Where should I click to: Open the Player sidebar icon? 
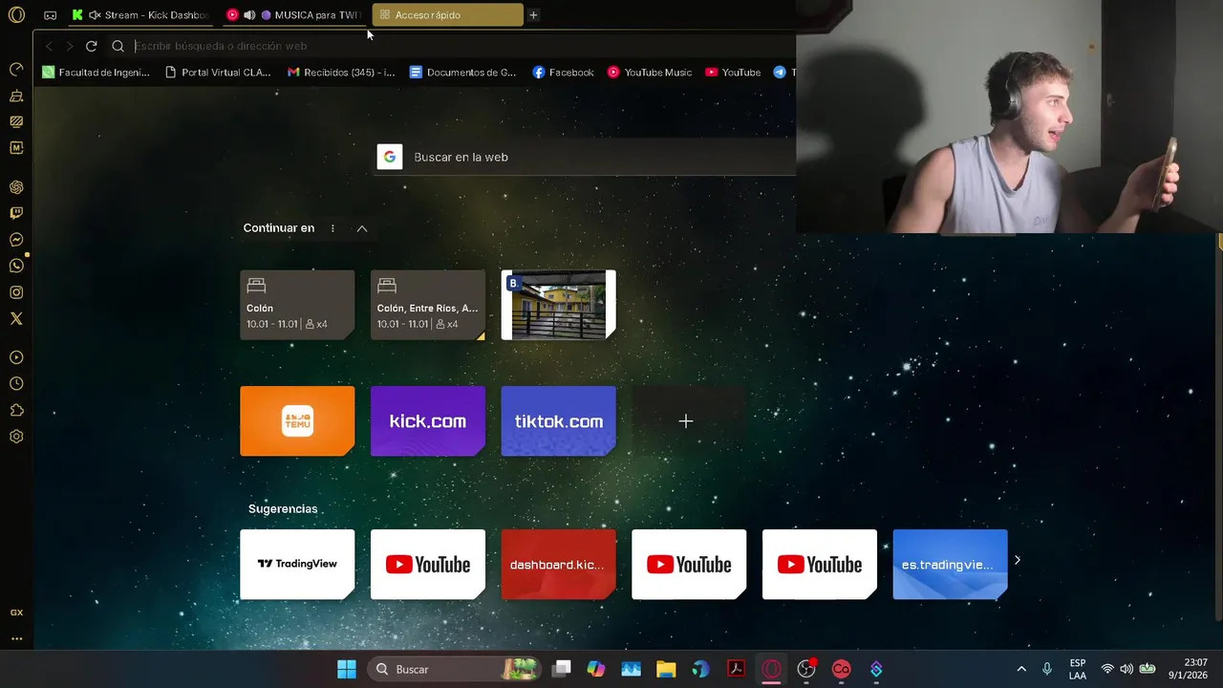pyautogui.click(x=16, y=357)
